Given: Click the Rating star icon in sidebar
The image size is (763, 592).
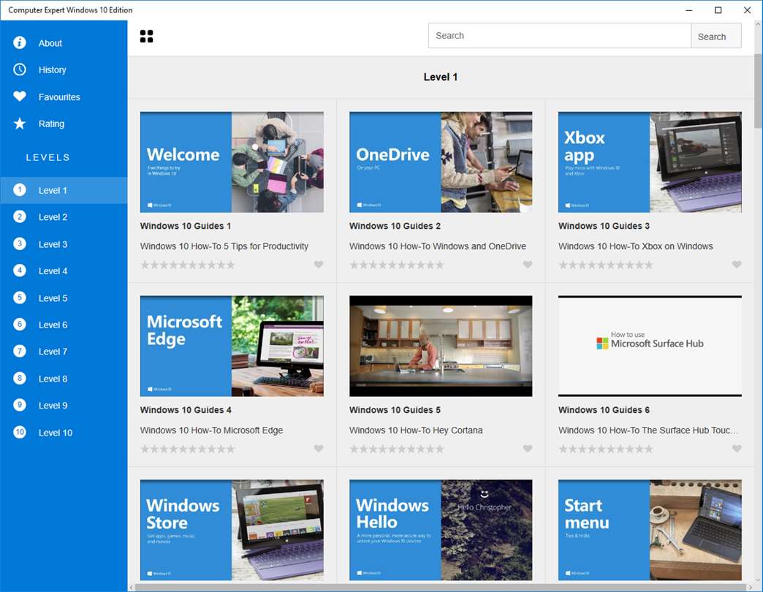Looking at the screenshot, I should pos(20,124).
